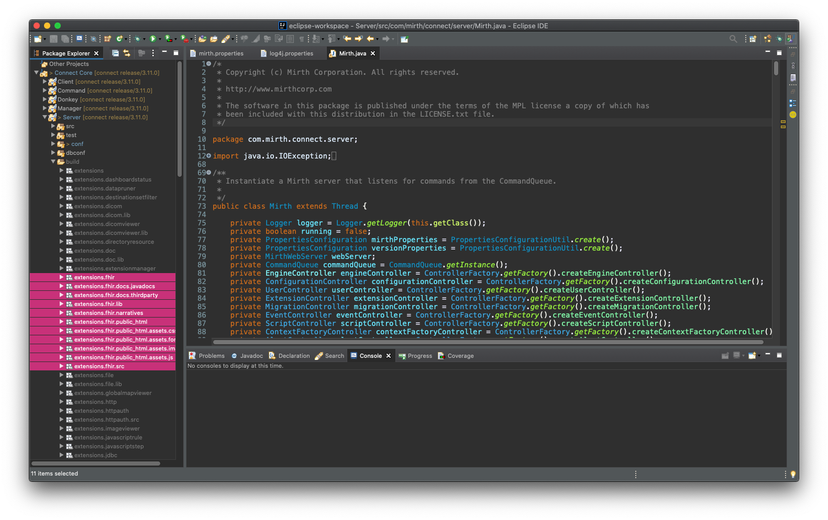The image size is (828, 520).
Task: Click Package Explorer horizontal scrollbar
Action: tap(96, 464)
